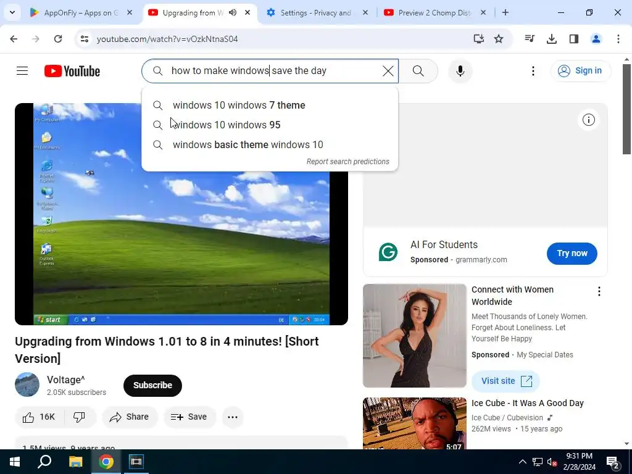Switch to the AppOnFly tab

point(81,13)
